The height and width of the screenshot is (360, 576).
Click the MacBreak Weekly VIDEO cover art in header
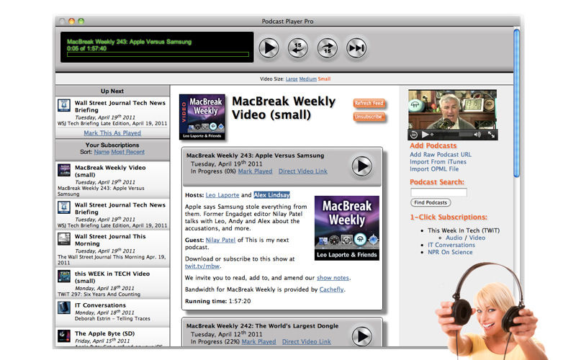pos(202,117)
